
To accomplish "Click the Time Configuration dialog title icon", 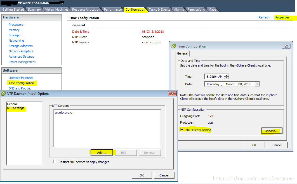I will pyautogui.click(x=174, y=46).
